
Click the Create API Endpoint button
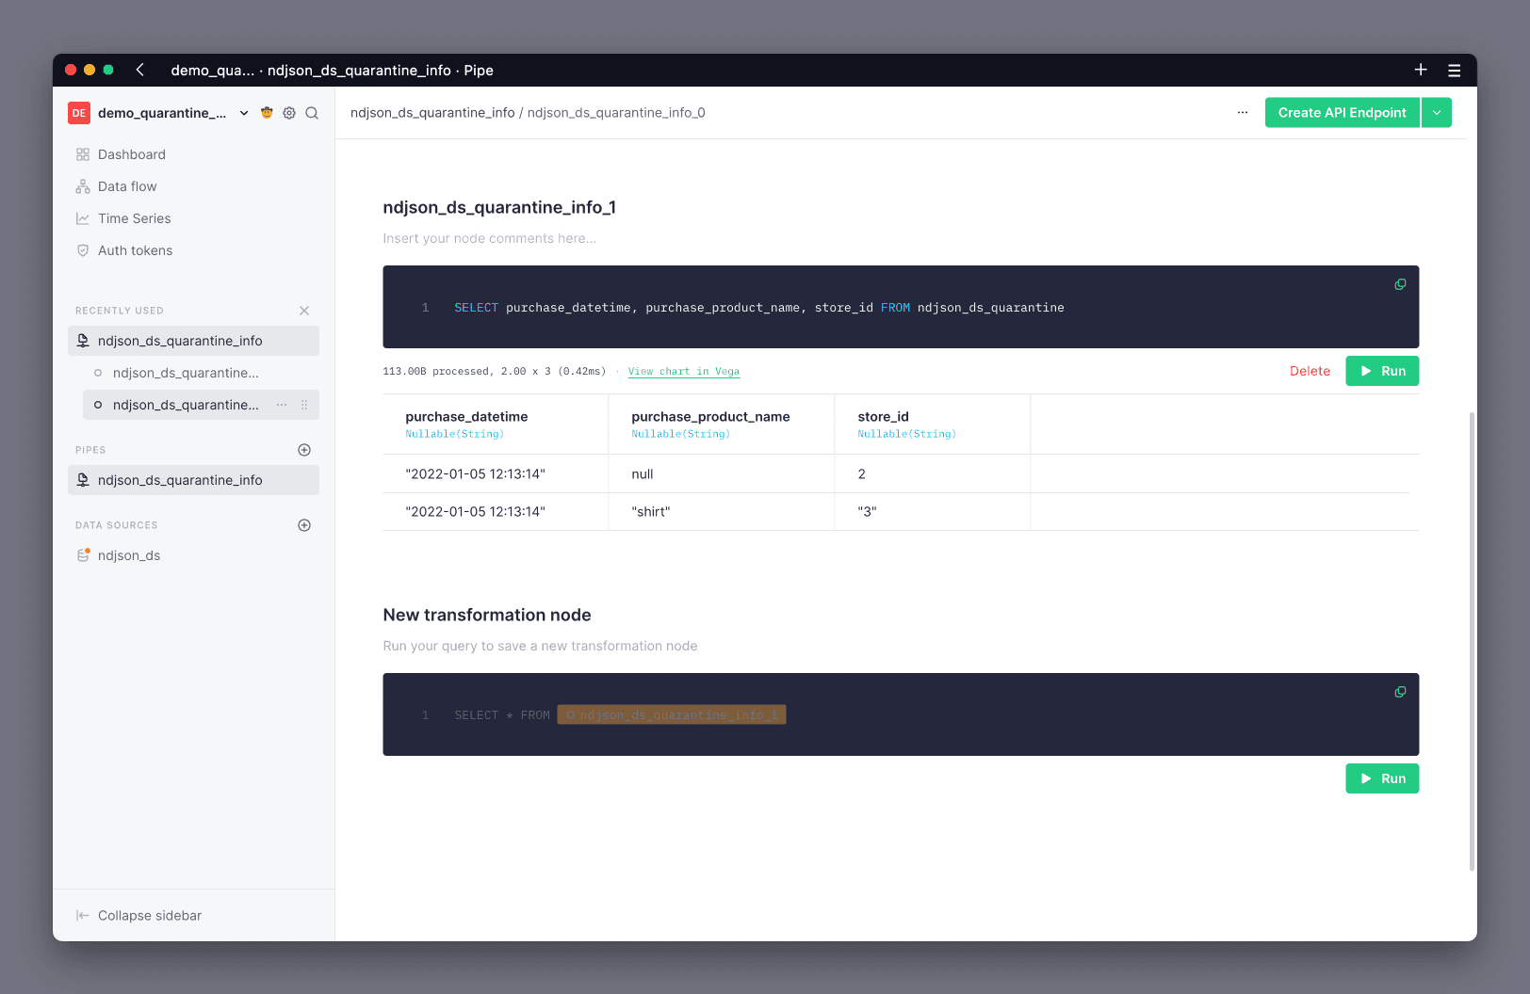[1342, 113]
